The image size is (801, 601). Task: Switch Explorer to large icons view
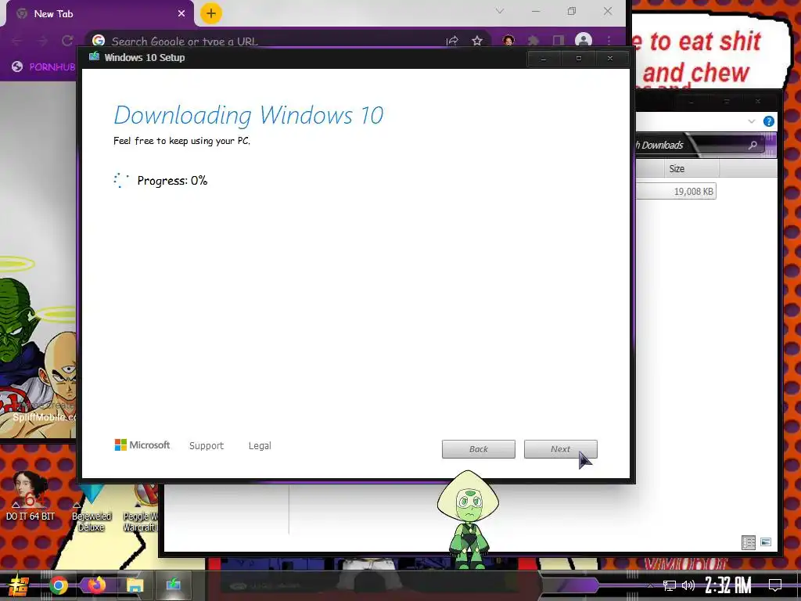coord(765,542)
